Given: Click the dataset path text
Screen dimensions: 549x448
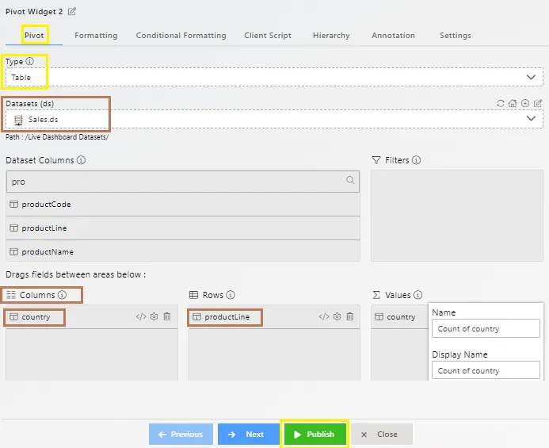Looking at the screenshot, I should 57,137.
